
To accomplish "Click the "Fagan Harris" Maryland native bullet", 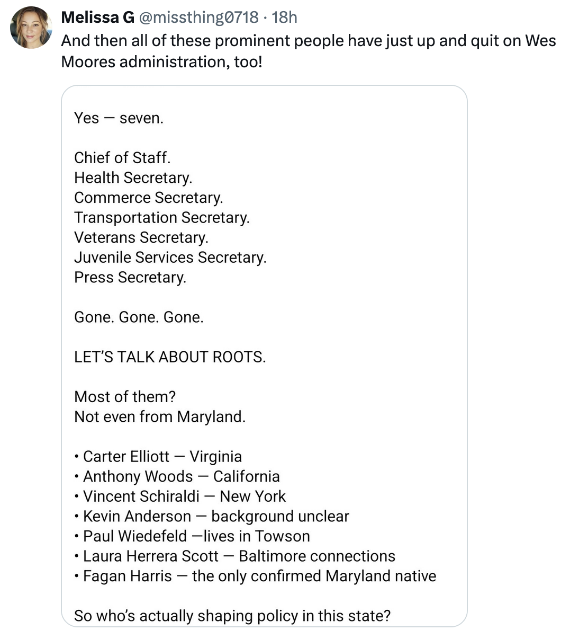I will click(x=259, y=576).
